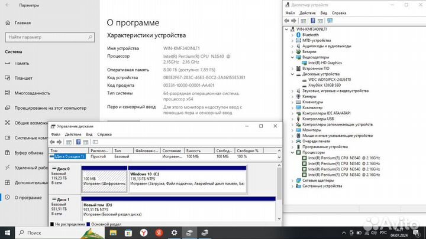This screenshot has width=426, height=239.
Task: Open Вид menu in Disk Management
Action: [89, 135]
